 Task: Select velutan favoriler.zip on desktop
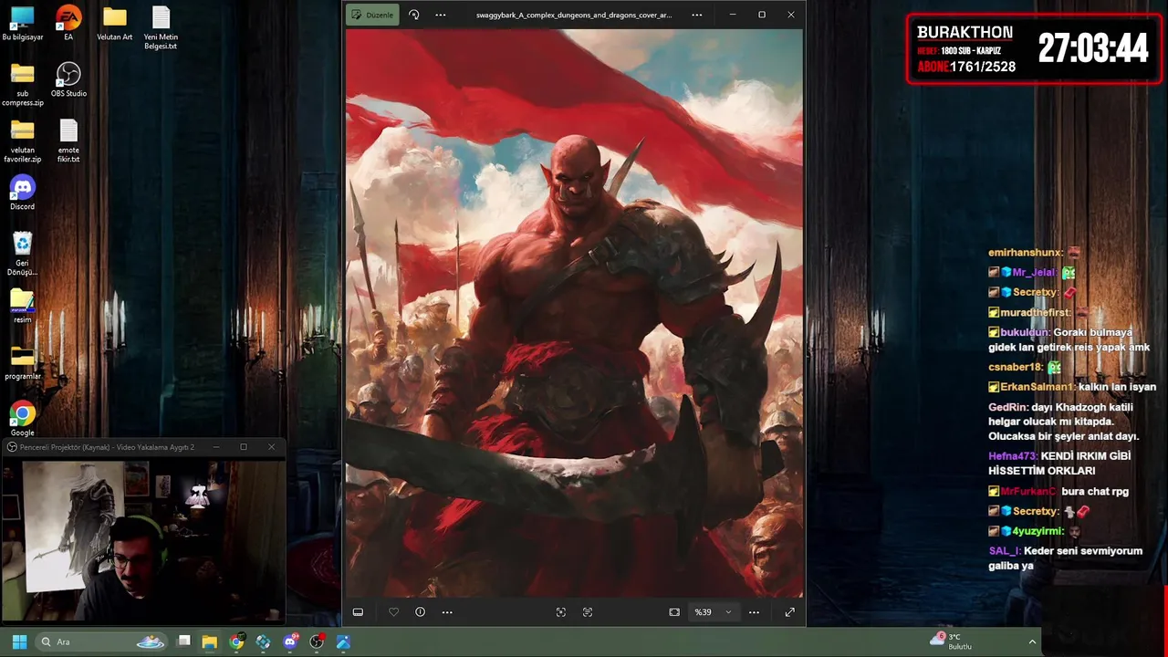pyautogui.click(x=23, y=142)
